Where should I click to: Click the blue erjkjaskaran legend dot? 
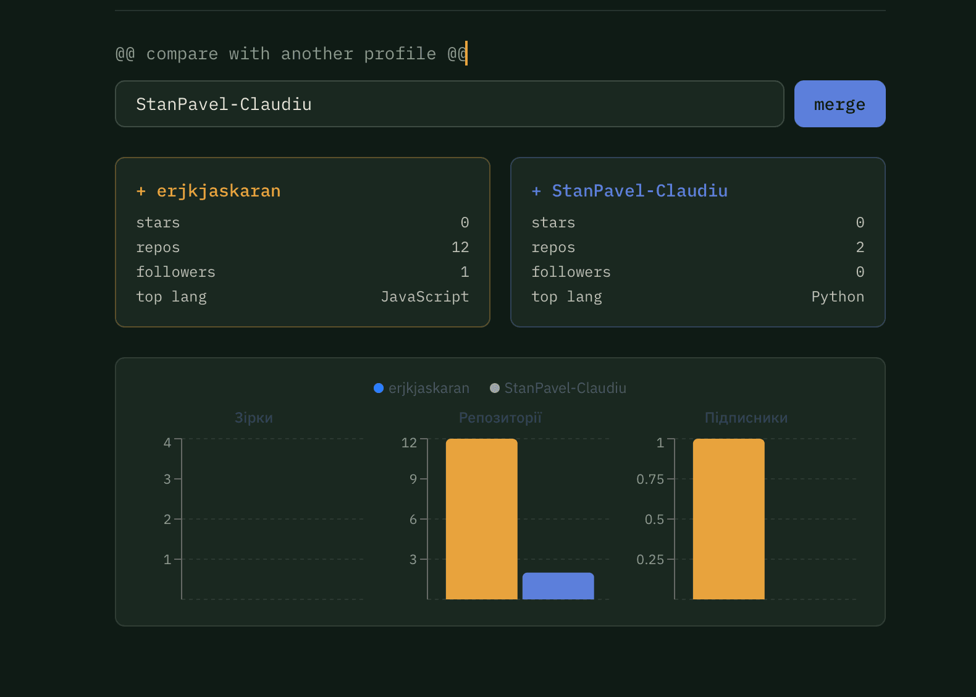click(x=379, y=388)
